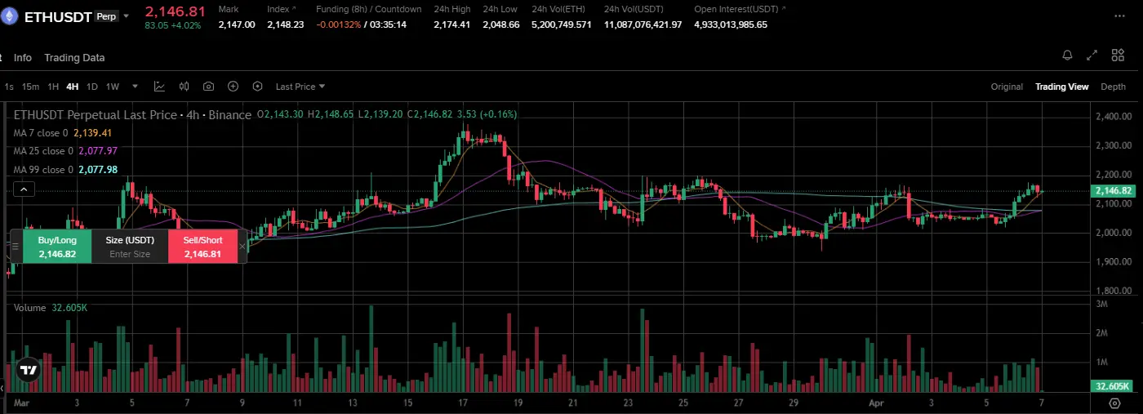Close the quick order panel

[242, 246]
